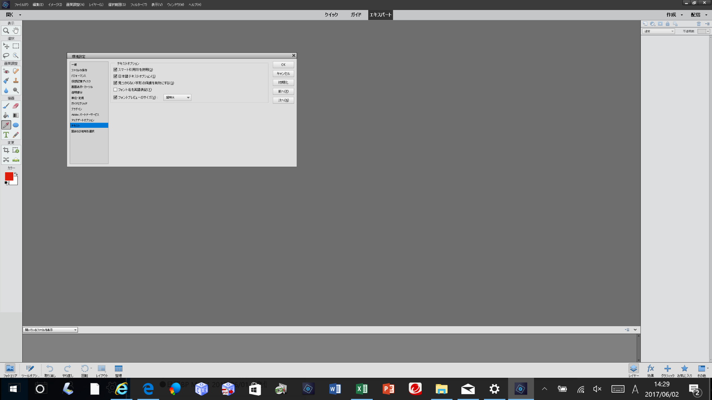Open the 開く dropdown arrow

(20, 15)
